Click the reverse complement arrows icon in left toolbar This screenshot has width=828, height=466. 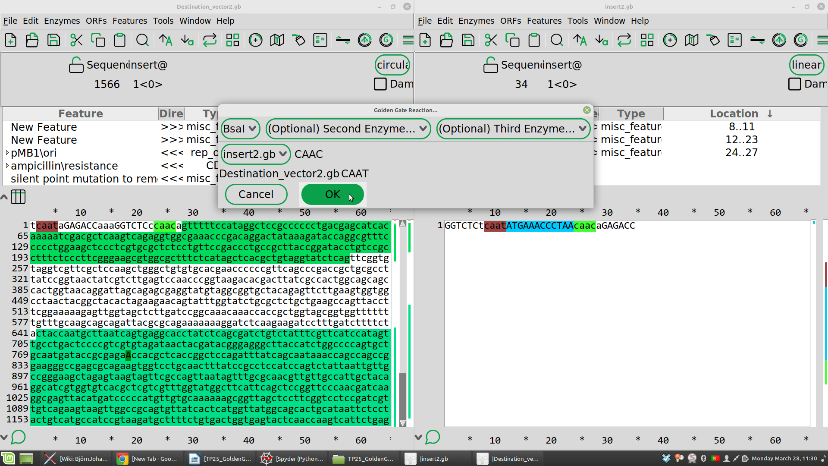(x=210, y=40)
